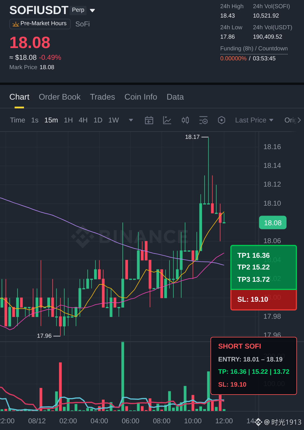Open the Trades tab
304x430 pixels.
click(102, 97)
